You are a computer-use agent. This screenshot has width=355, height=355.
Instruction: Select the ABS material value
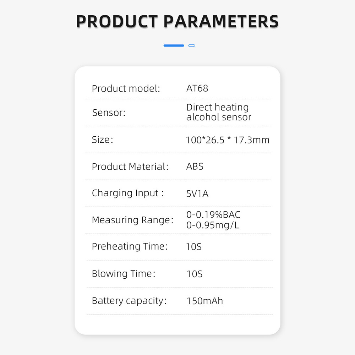[x=195, y=166]
